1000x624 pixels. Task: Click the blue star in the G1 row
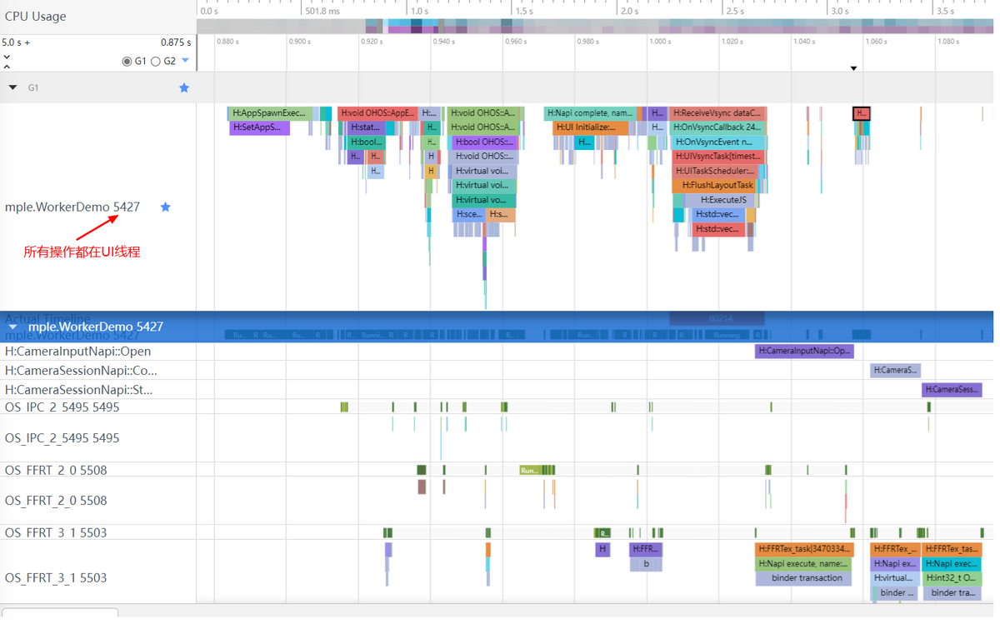coord(184,87)
